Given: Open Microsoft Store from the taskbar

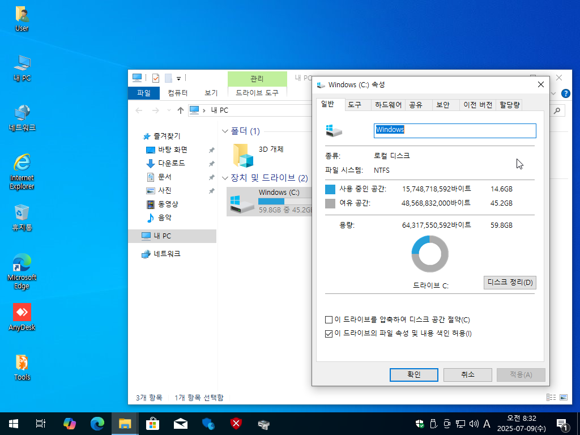Looking at the screenshot, I should coord(152,424).
